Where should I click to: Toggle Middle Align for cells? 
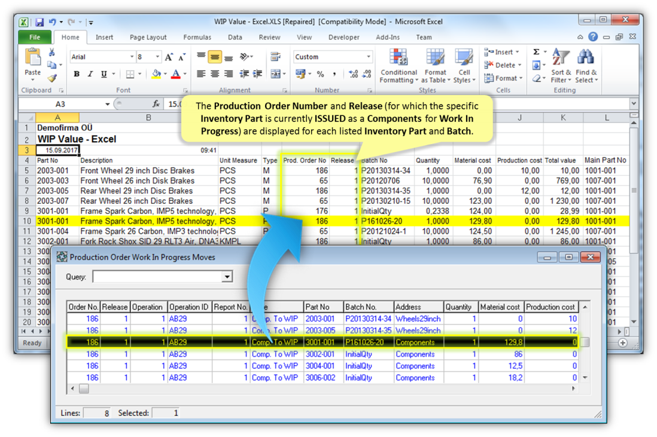tap(215, 57)
